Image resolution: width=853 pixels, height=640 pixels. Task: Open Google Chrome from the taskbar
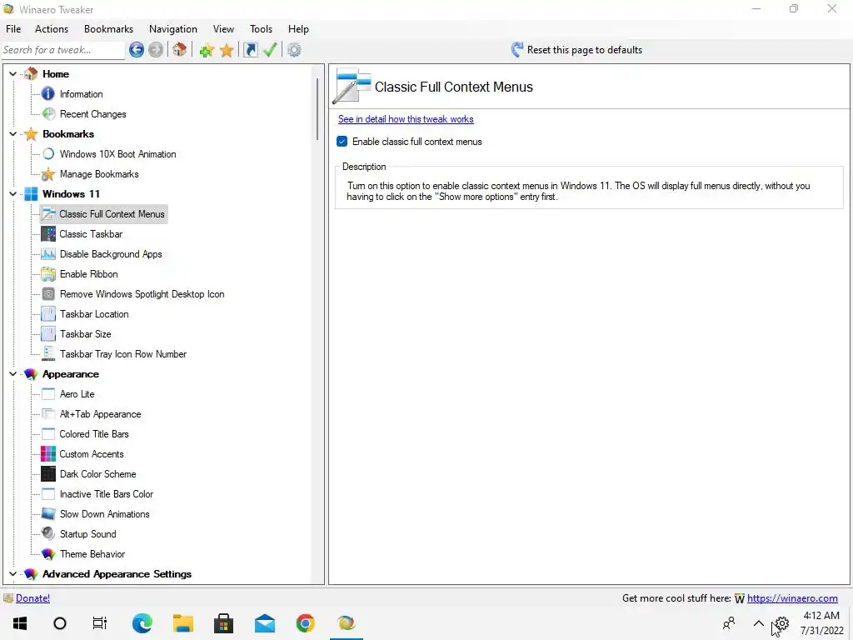pos(305,623)
